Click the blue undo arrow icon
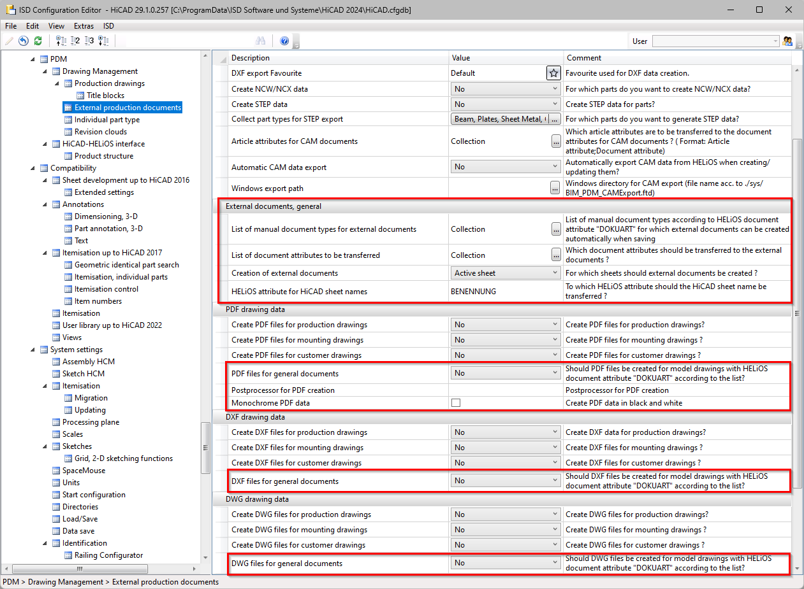 point(24,41)
